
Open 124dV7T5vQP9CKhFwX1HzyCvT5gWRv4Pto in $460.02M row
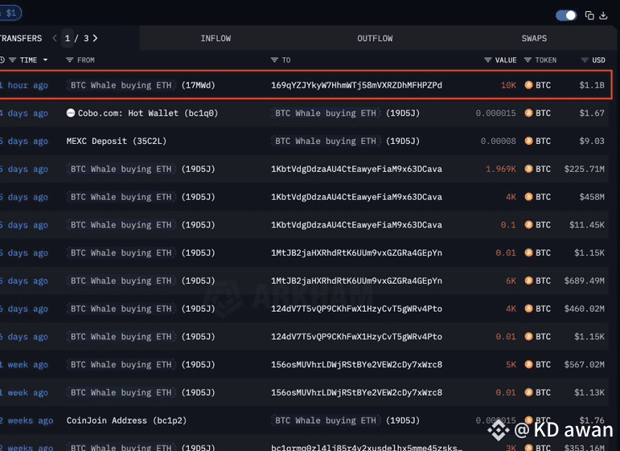tap(357, 309)
